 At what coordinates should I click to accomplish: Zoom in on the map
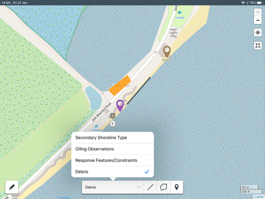pyautogui.click(x=258, y=12)
